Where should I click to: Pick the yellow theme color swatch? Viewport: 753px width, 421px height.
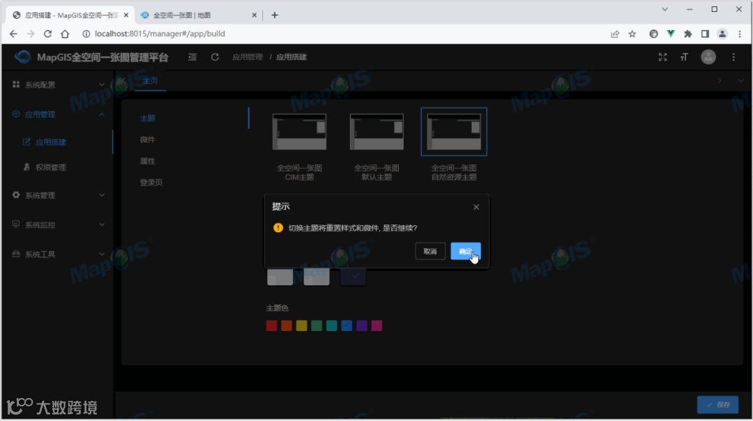tap(302, 326)
